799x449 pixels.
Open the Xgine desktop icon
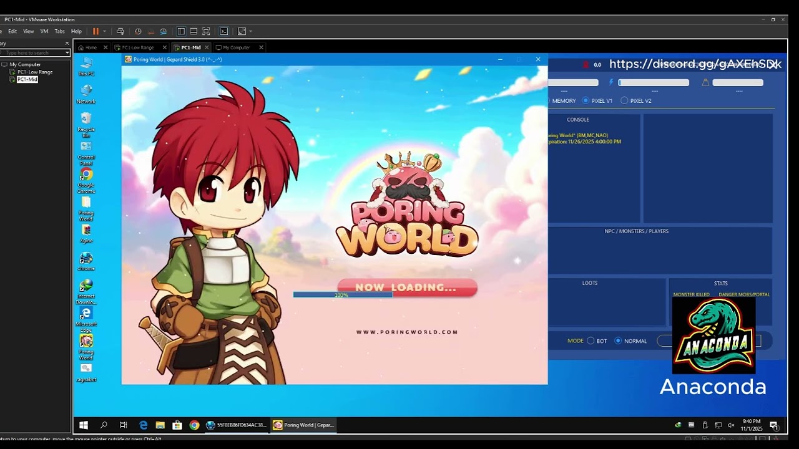click(x=86, y=234)
